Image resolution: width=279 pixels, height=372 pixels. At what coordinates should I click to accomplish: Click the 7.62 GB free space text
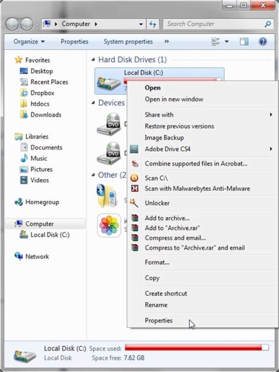tap(134, 358)
